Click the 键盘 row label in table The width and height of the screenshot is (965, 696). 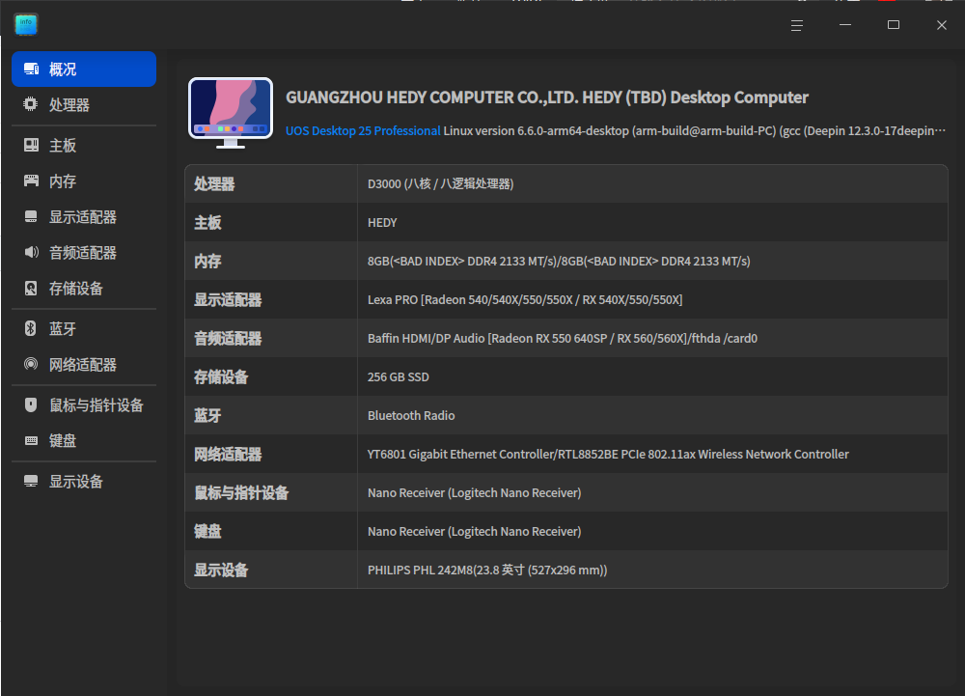click(x=207, y=532)
